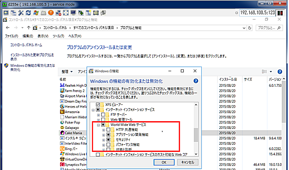The image size is (289, 170).
Task: Open the 編集(E) menu
Action: [x=28, y=36]
